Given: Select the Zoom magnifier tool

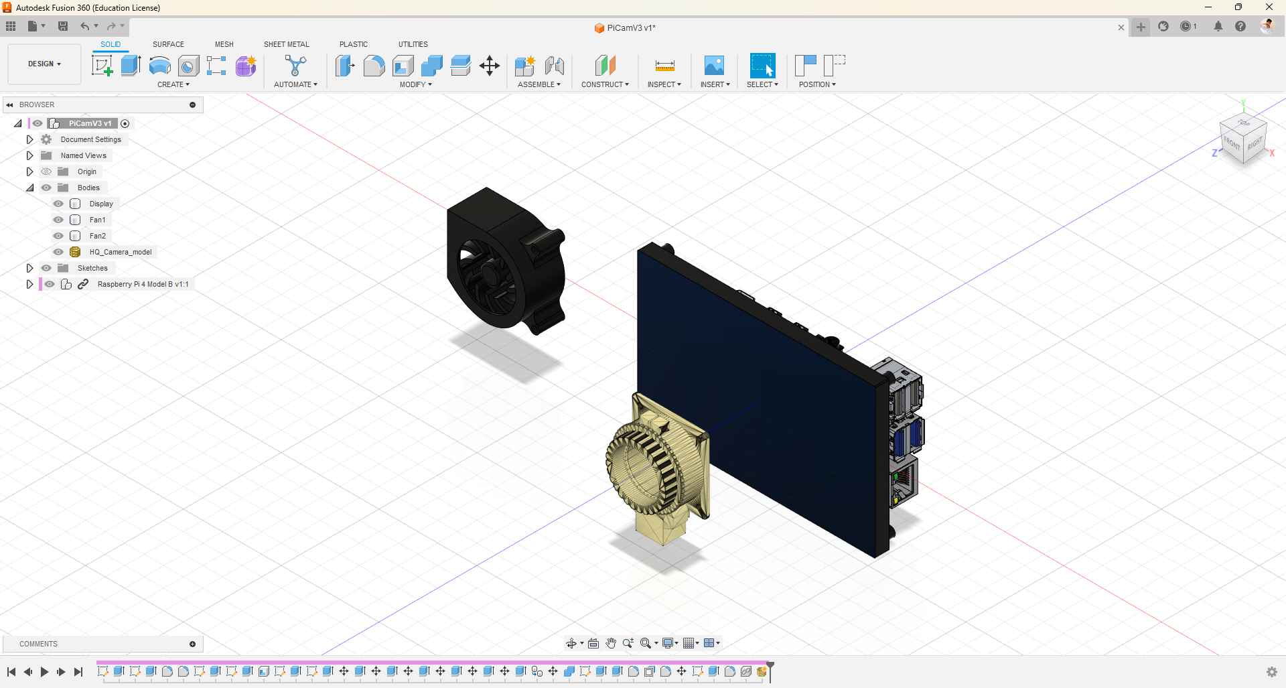Looking at the screenshot, I should [628, 643].
